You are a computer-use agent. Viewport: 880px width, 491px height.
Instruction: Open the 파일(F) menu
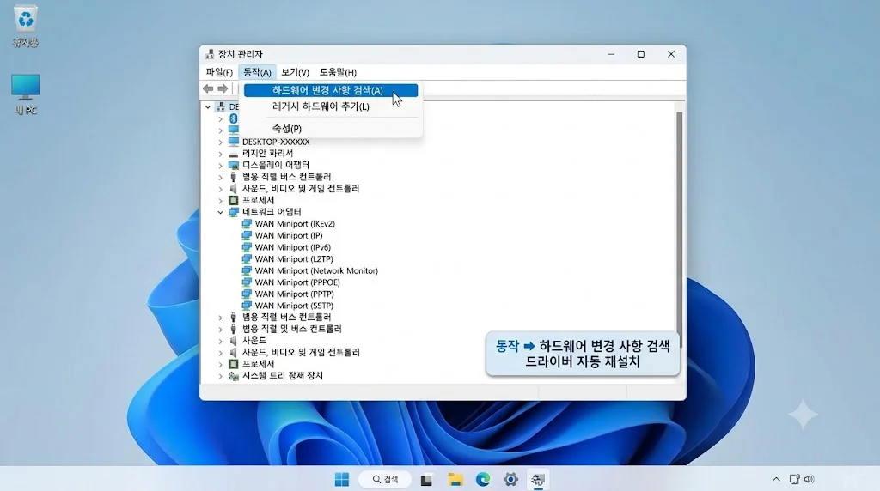point(219,72)
